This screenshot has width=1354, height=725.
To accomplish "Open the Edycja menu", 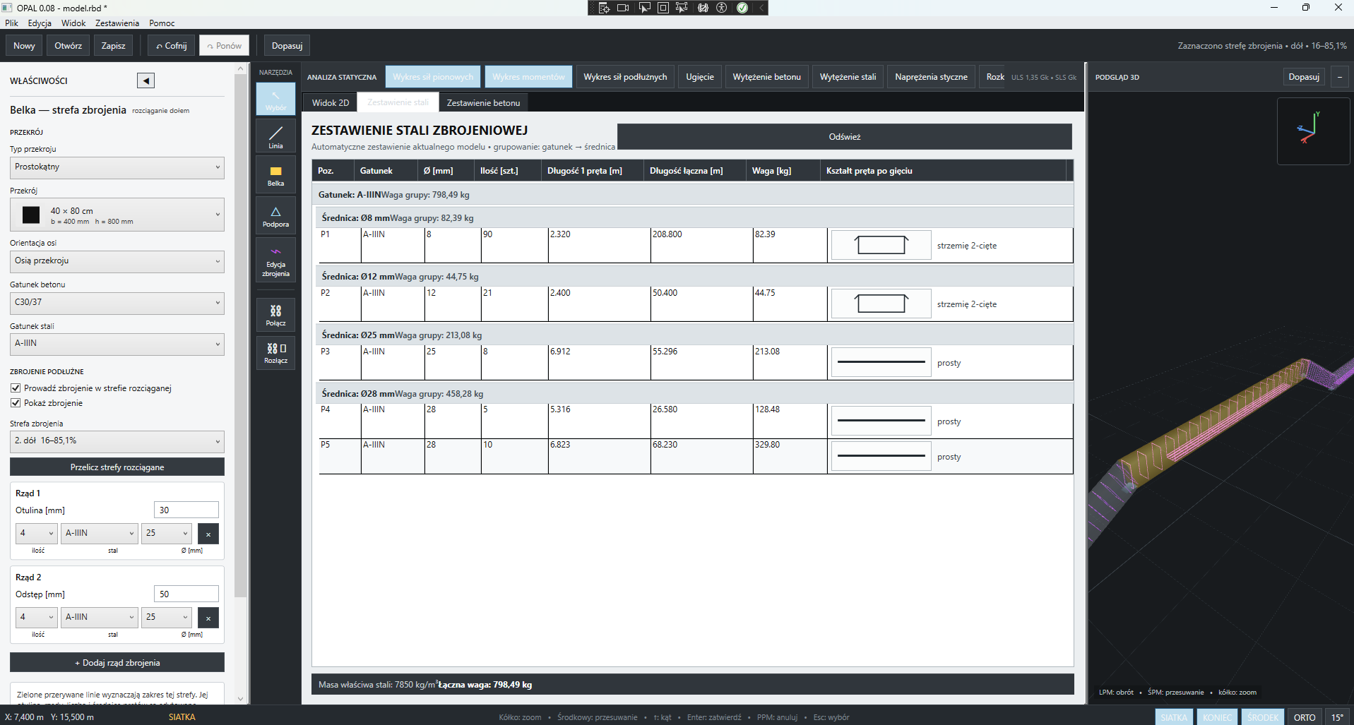I will coord(40,23).
